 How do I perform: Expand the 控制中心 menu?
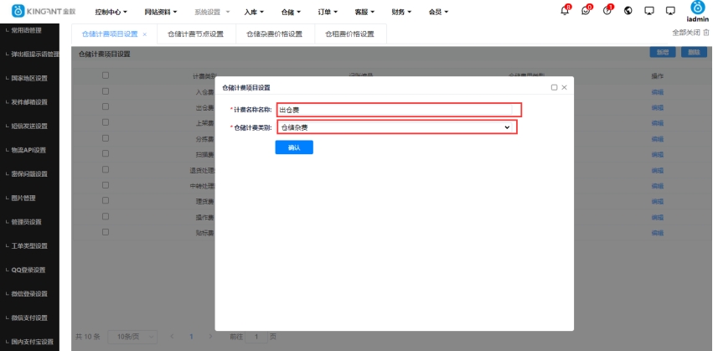point(111,13)
